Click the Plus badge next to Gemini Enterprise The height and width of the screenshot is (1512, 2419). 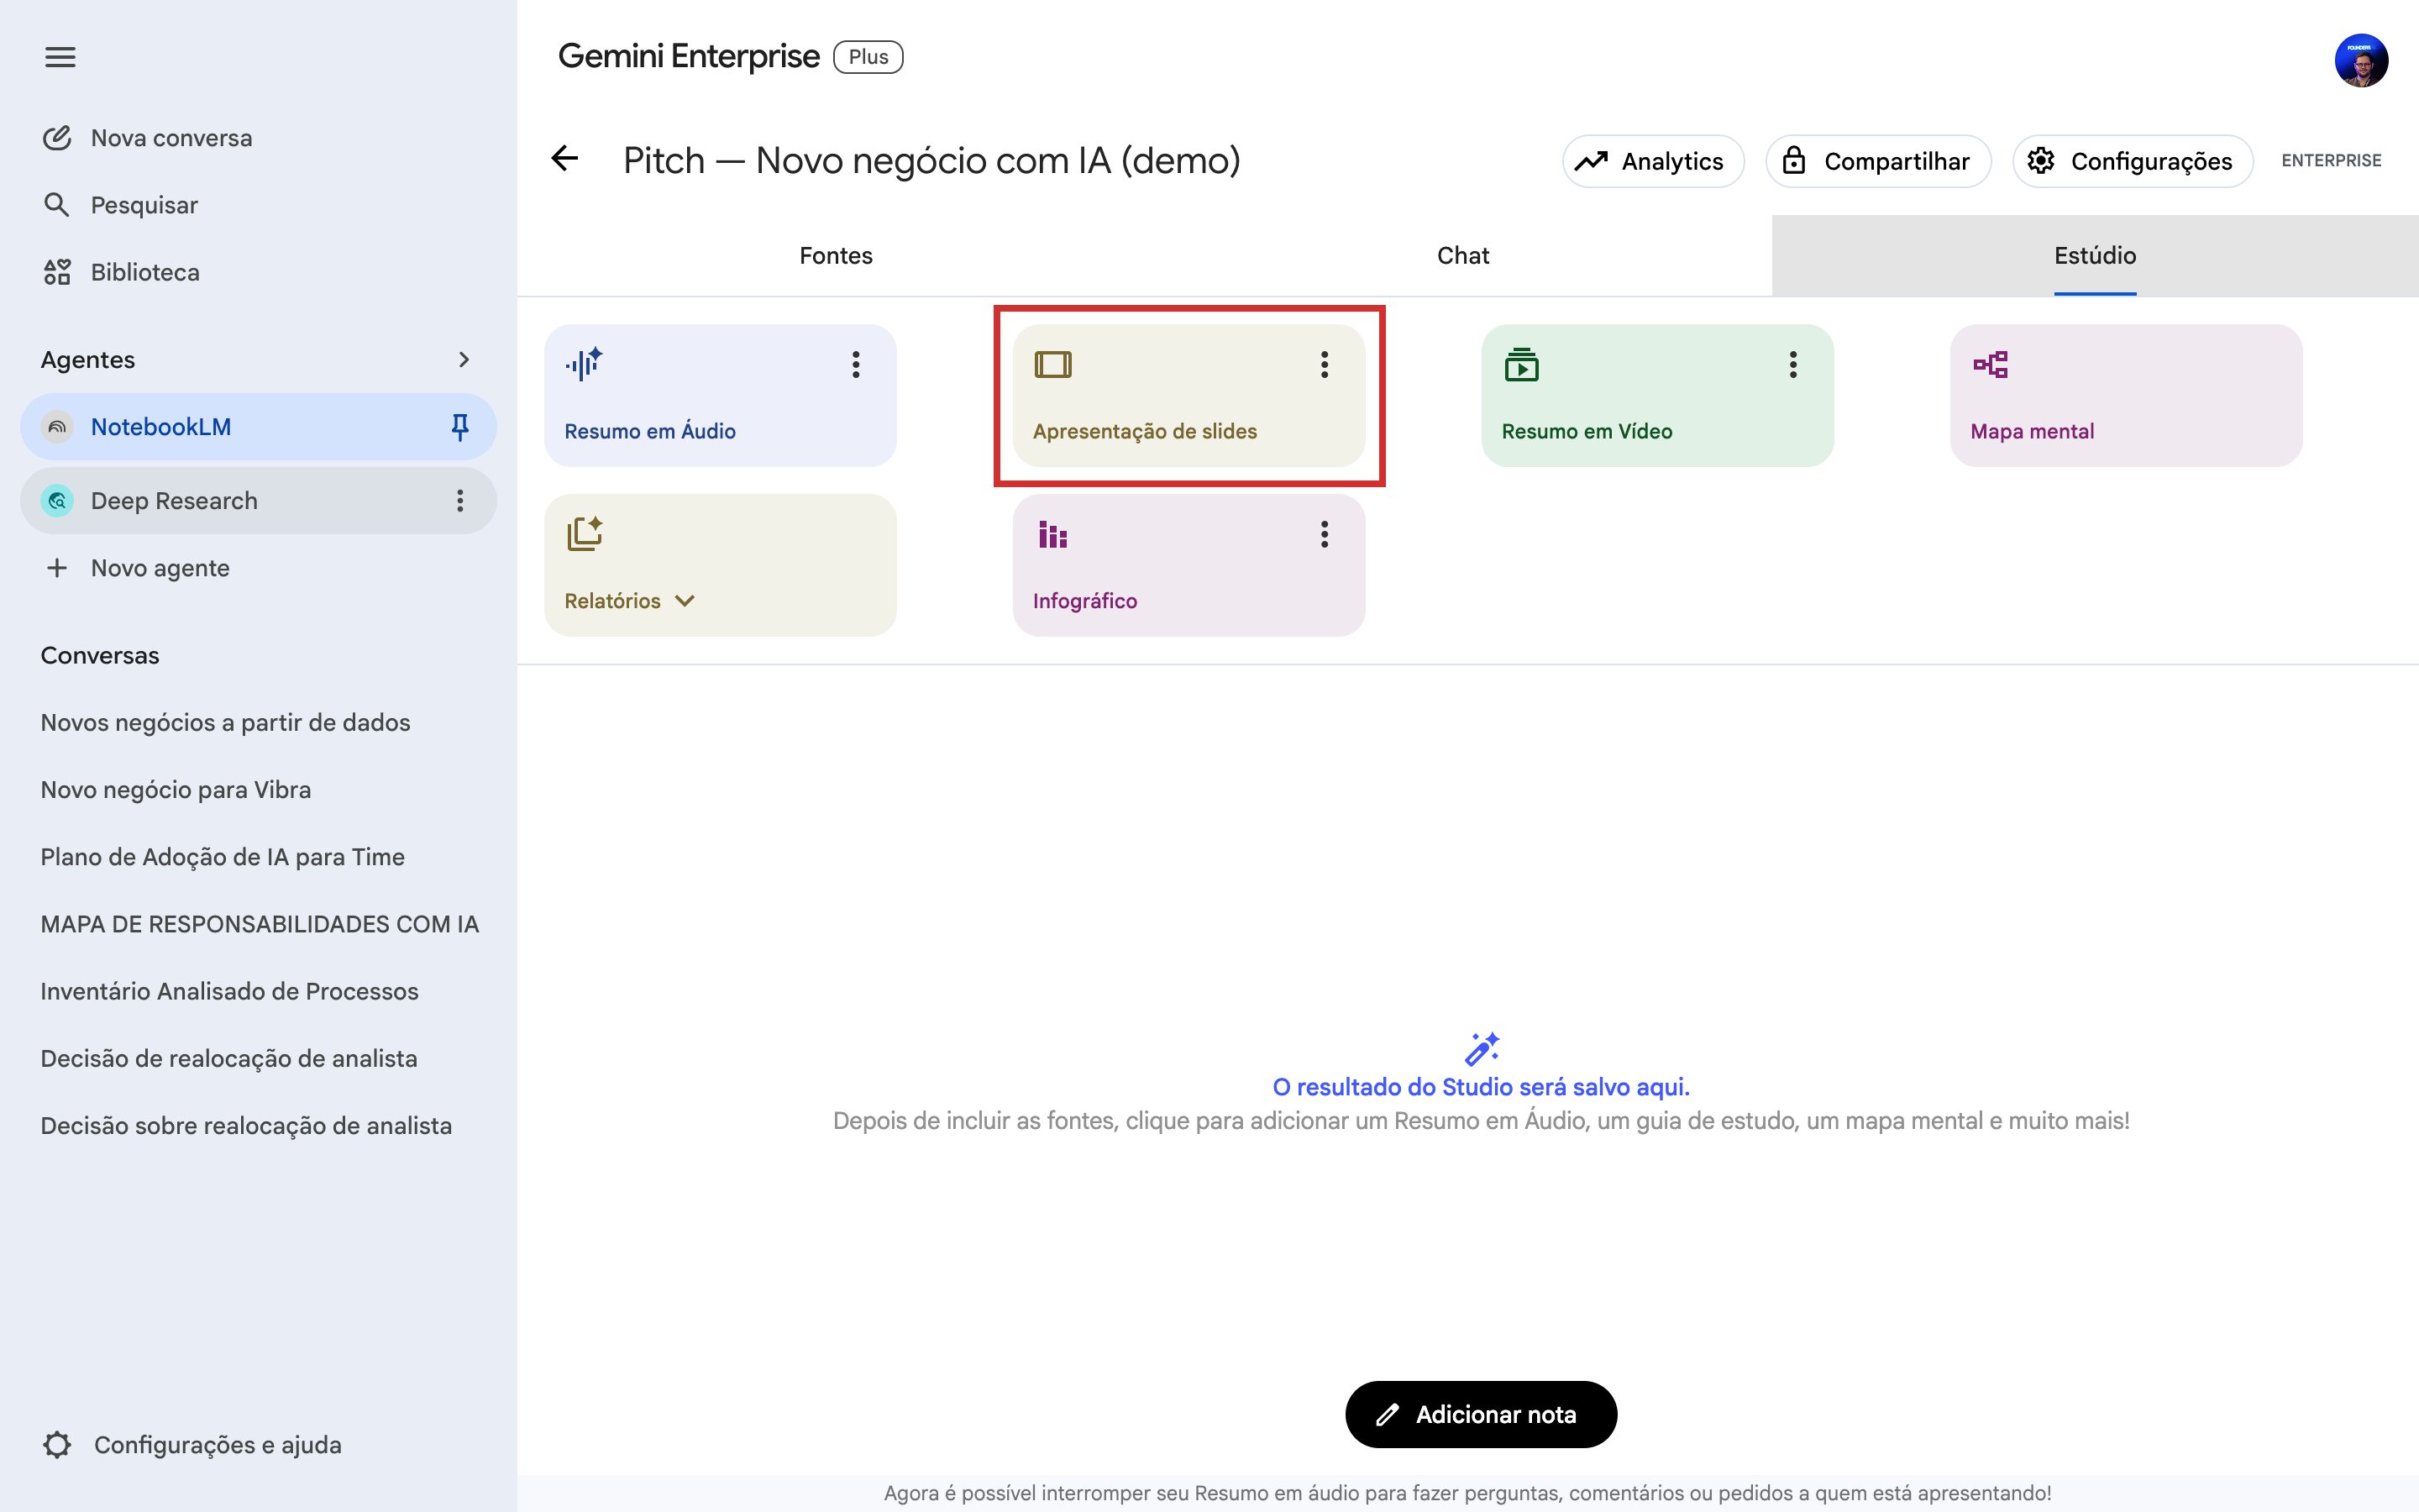[868, 57]
